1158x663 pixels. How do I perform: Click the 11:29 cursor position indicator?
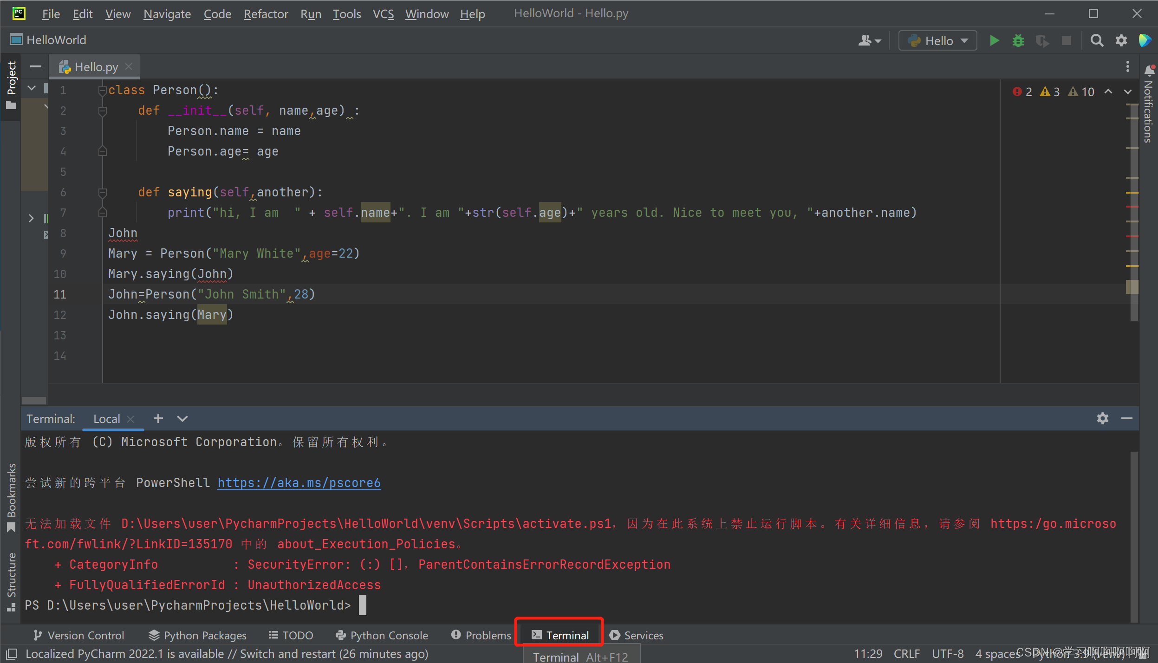click(868, 654)
